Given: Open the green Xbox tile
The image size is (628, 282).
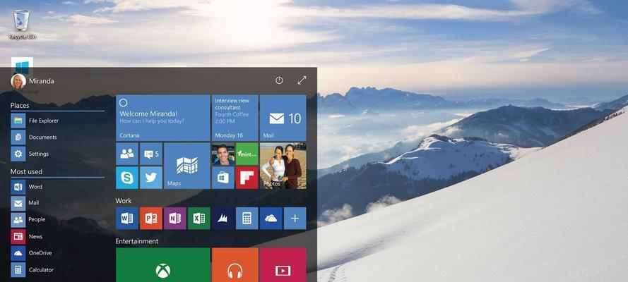Looking at the screenshot, I should point(162,265).
